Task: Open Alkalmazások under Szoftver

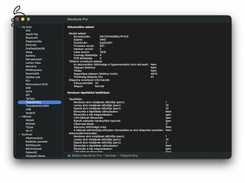Action: (x=34, y=138)
